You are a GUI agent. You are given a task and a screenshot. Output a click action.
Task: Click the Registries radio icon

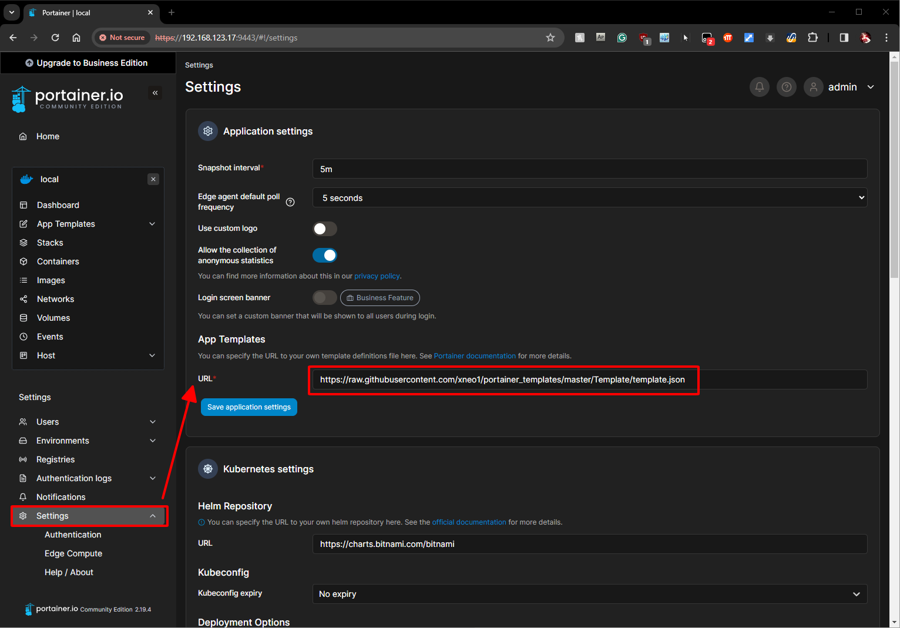pos(23,459)
